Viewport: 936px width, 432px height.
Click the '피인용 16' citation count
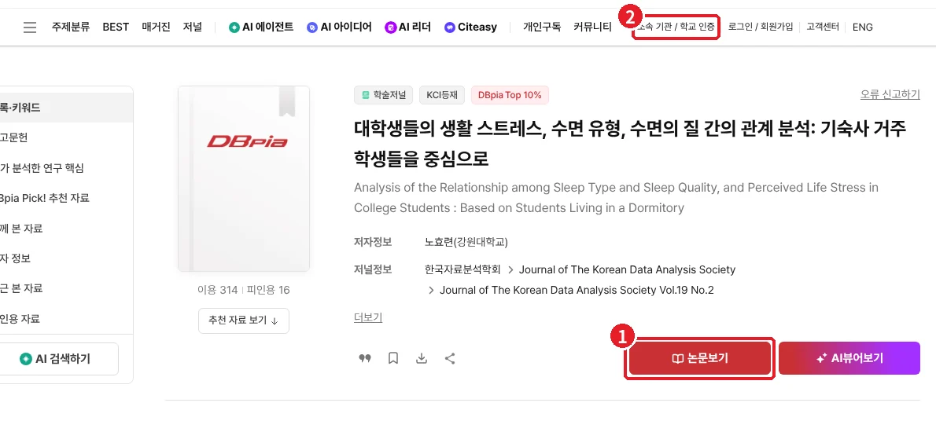(267, 290)
